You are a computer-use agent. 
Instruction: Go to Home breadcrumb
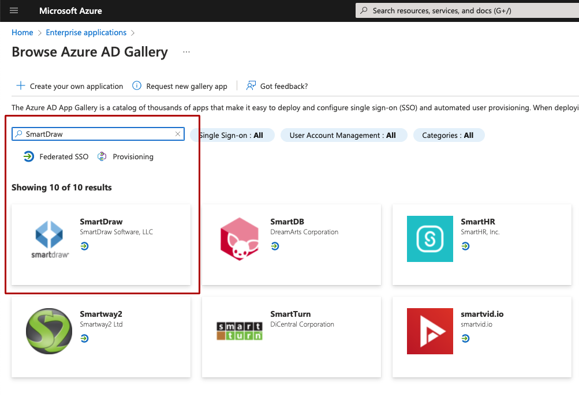22,33
